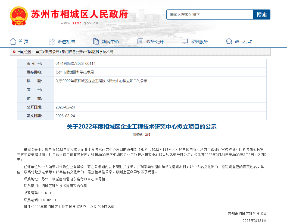This screenshot has width=287, height=224.
Task: Click the 苏州市相城区人民政府 site title
Action: 79,14
